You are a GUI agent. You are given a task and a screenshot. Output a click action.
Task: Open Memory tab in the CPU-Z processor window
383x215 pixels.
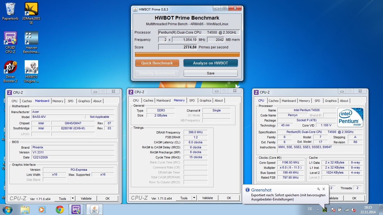(x=304, y=101)
